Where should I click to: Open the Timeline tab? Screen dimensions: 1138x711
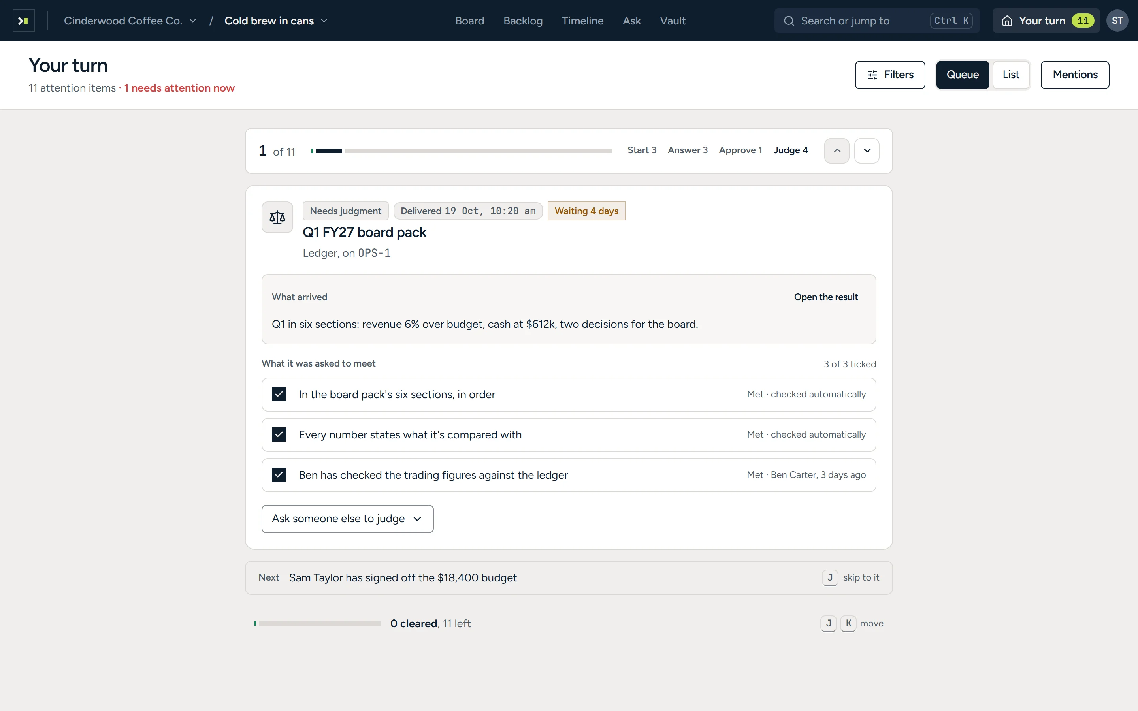(582, 21)
